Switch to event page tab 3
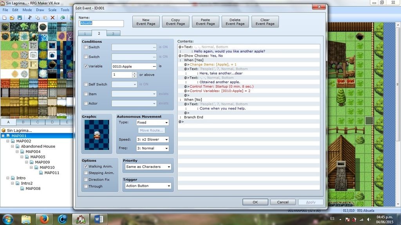The height and width of the screenshot is (225, 401). pos(113,34)
